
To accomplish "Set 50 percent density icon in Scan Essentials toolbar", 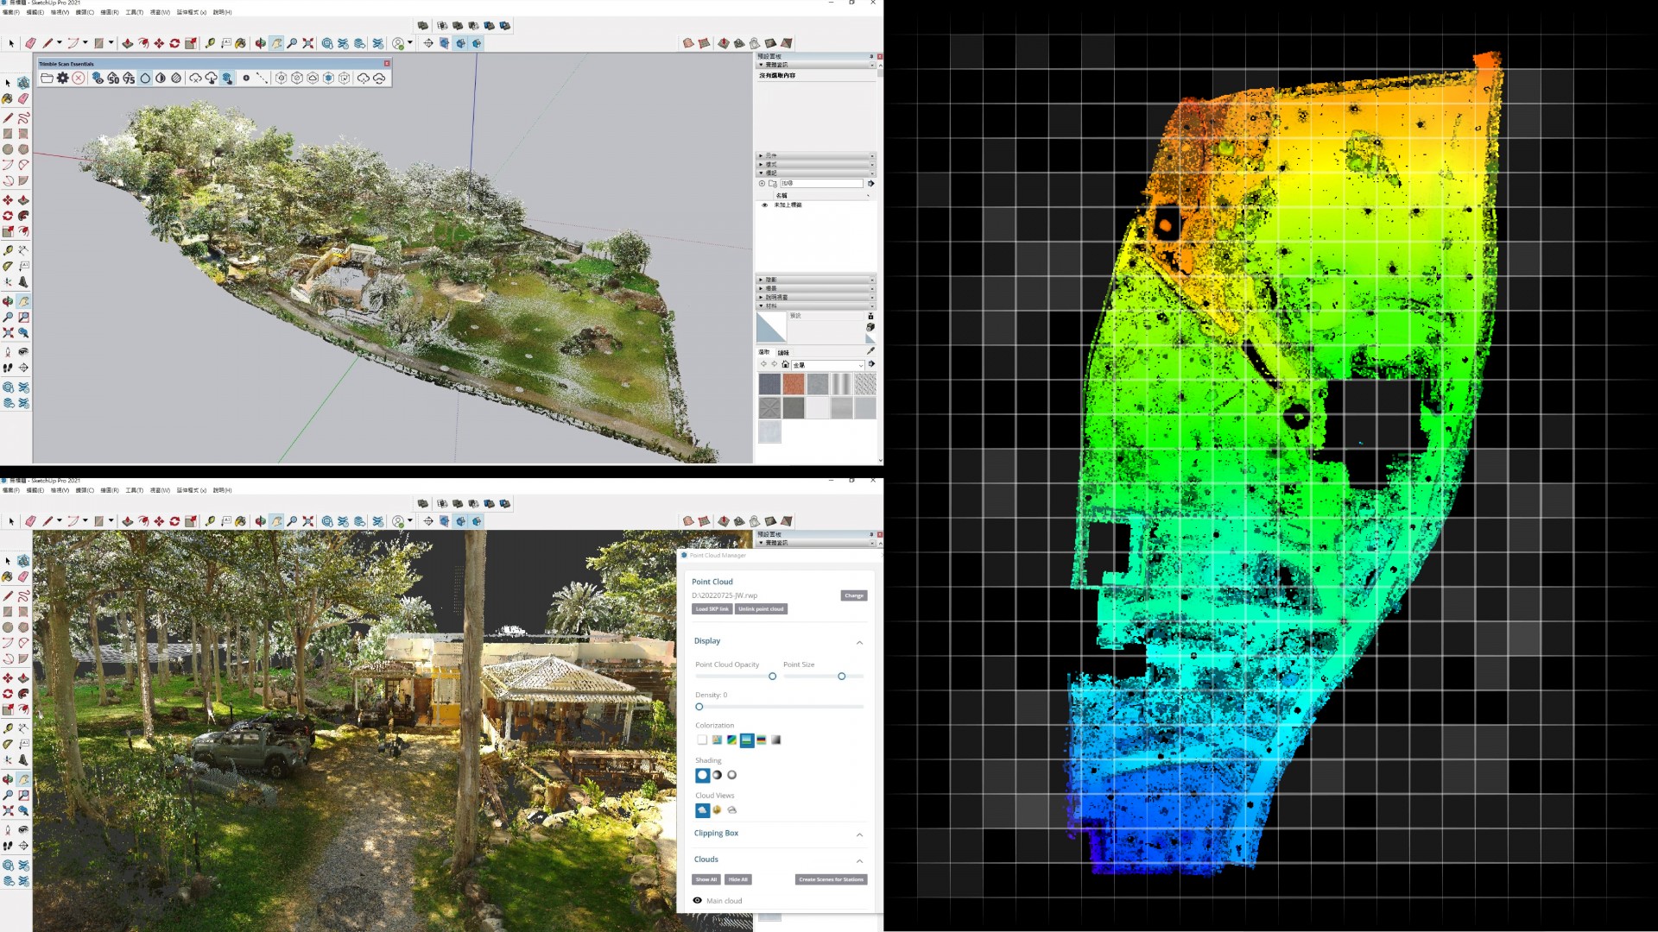I will click(x=113, y=79).
